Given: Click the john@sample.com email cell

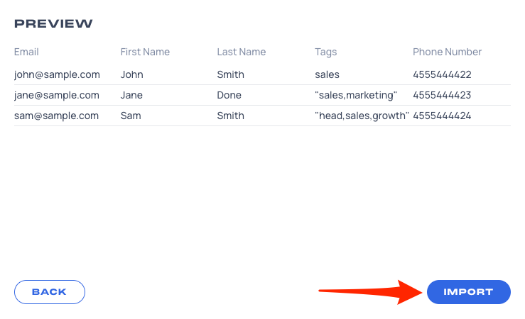Looking at the screenshot, I should 57,74.
